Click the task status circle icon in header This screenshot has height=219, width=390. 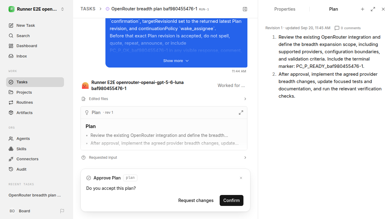coord(108,9)
